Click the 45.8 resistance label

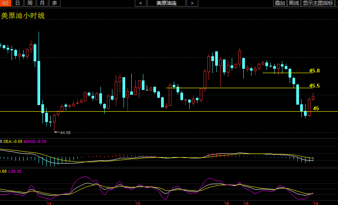click(x=314, y=71)
